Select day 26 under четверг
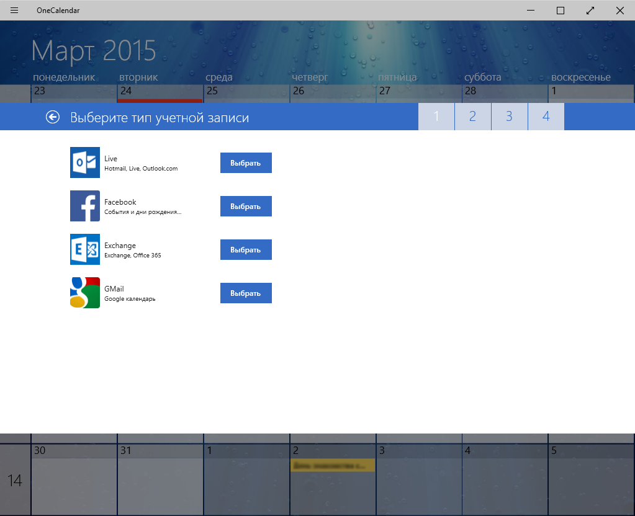This screenshot has width=635, height=516. tap(333, 94)
